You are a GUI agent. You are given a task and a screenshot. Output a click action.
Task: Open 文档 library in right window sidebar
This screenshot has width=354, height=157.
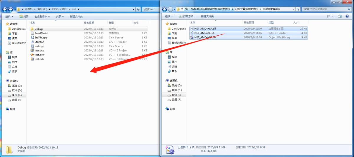pos(174,66)
